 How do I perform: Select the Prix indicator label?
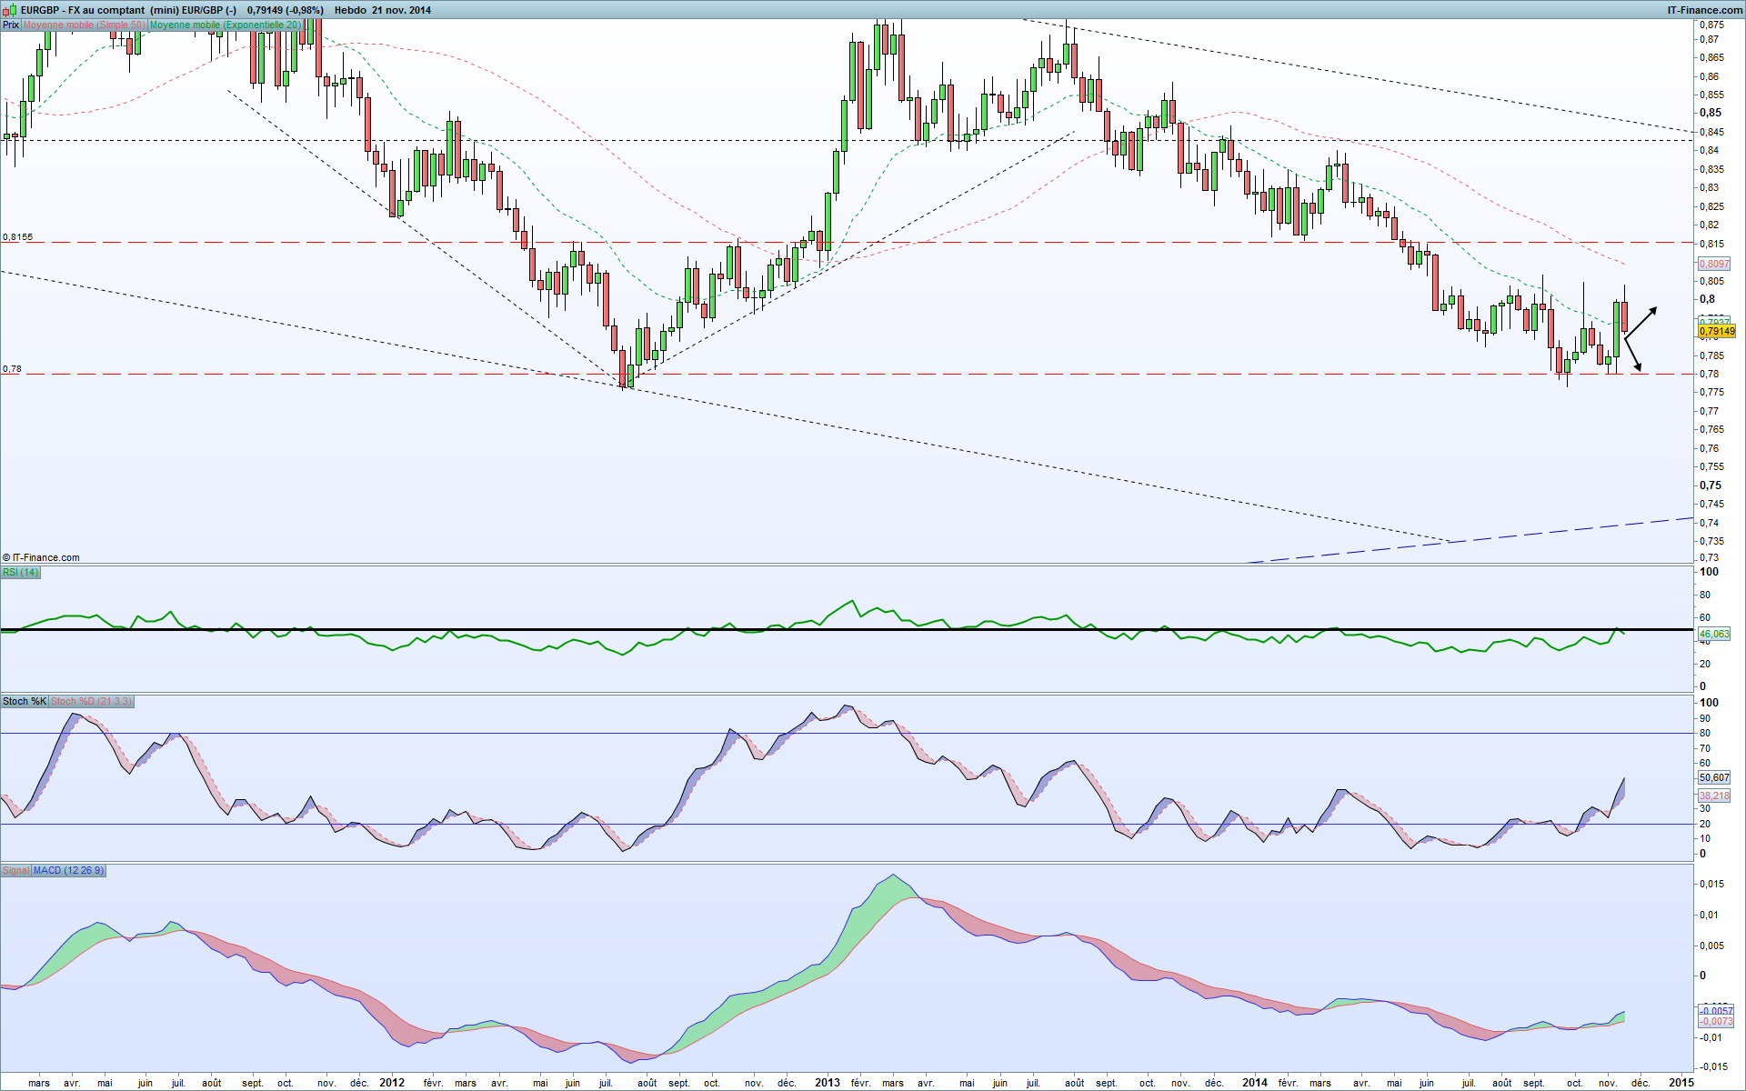click(x=11, y=25)
